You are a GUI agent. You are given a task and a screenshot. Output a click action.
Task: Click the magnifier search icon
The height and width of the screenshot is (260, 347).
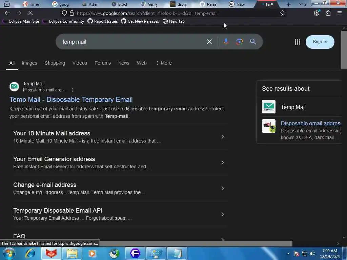[253, 41]
